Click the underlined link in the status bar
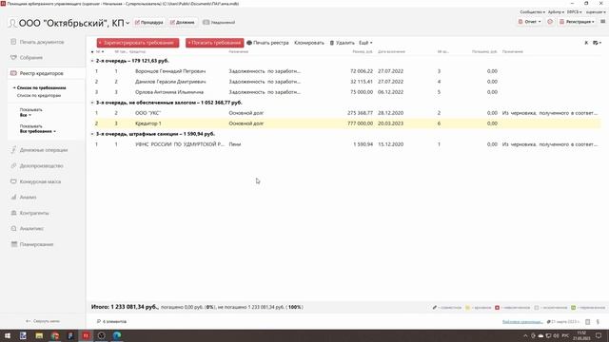Viewport: 609px width, 342px height. click(522, 322)
